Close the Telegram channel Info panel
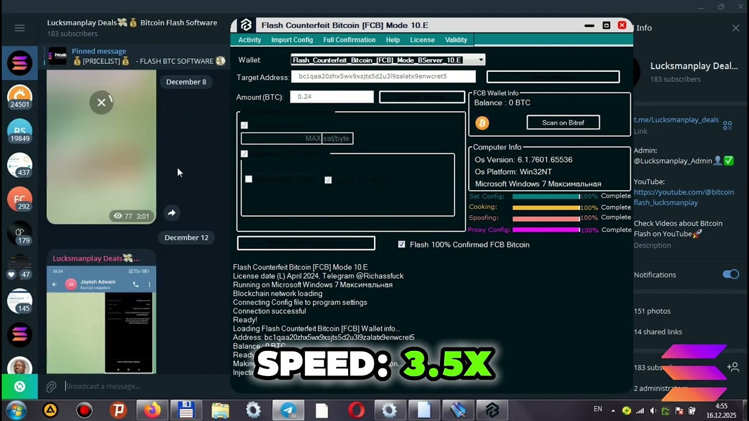The image size is (749, 421). click(x=736, y=28)
